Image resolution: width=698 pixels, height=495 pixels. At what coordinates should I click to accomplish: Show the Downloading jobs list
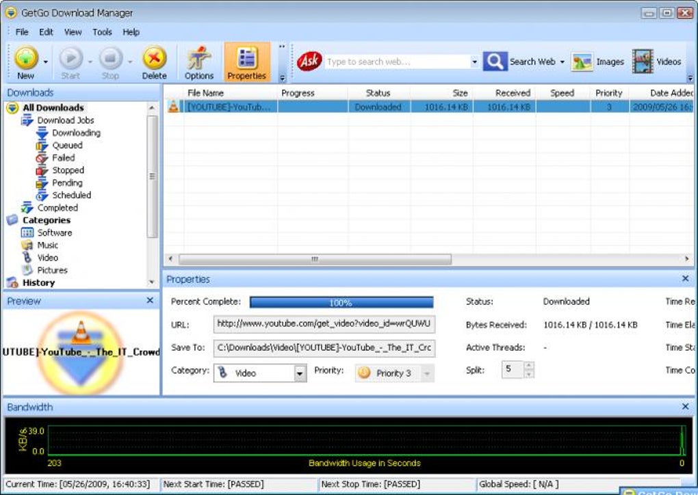pyautogui.click(x=76, y=133)
